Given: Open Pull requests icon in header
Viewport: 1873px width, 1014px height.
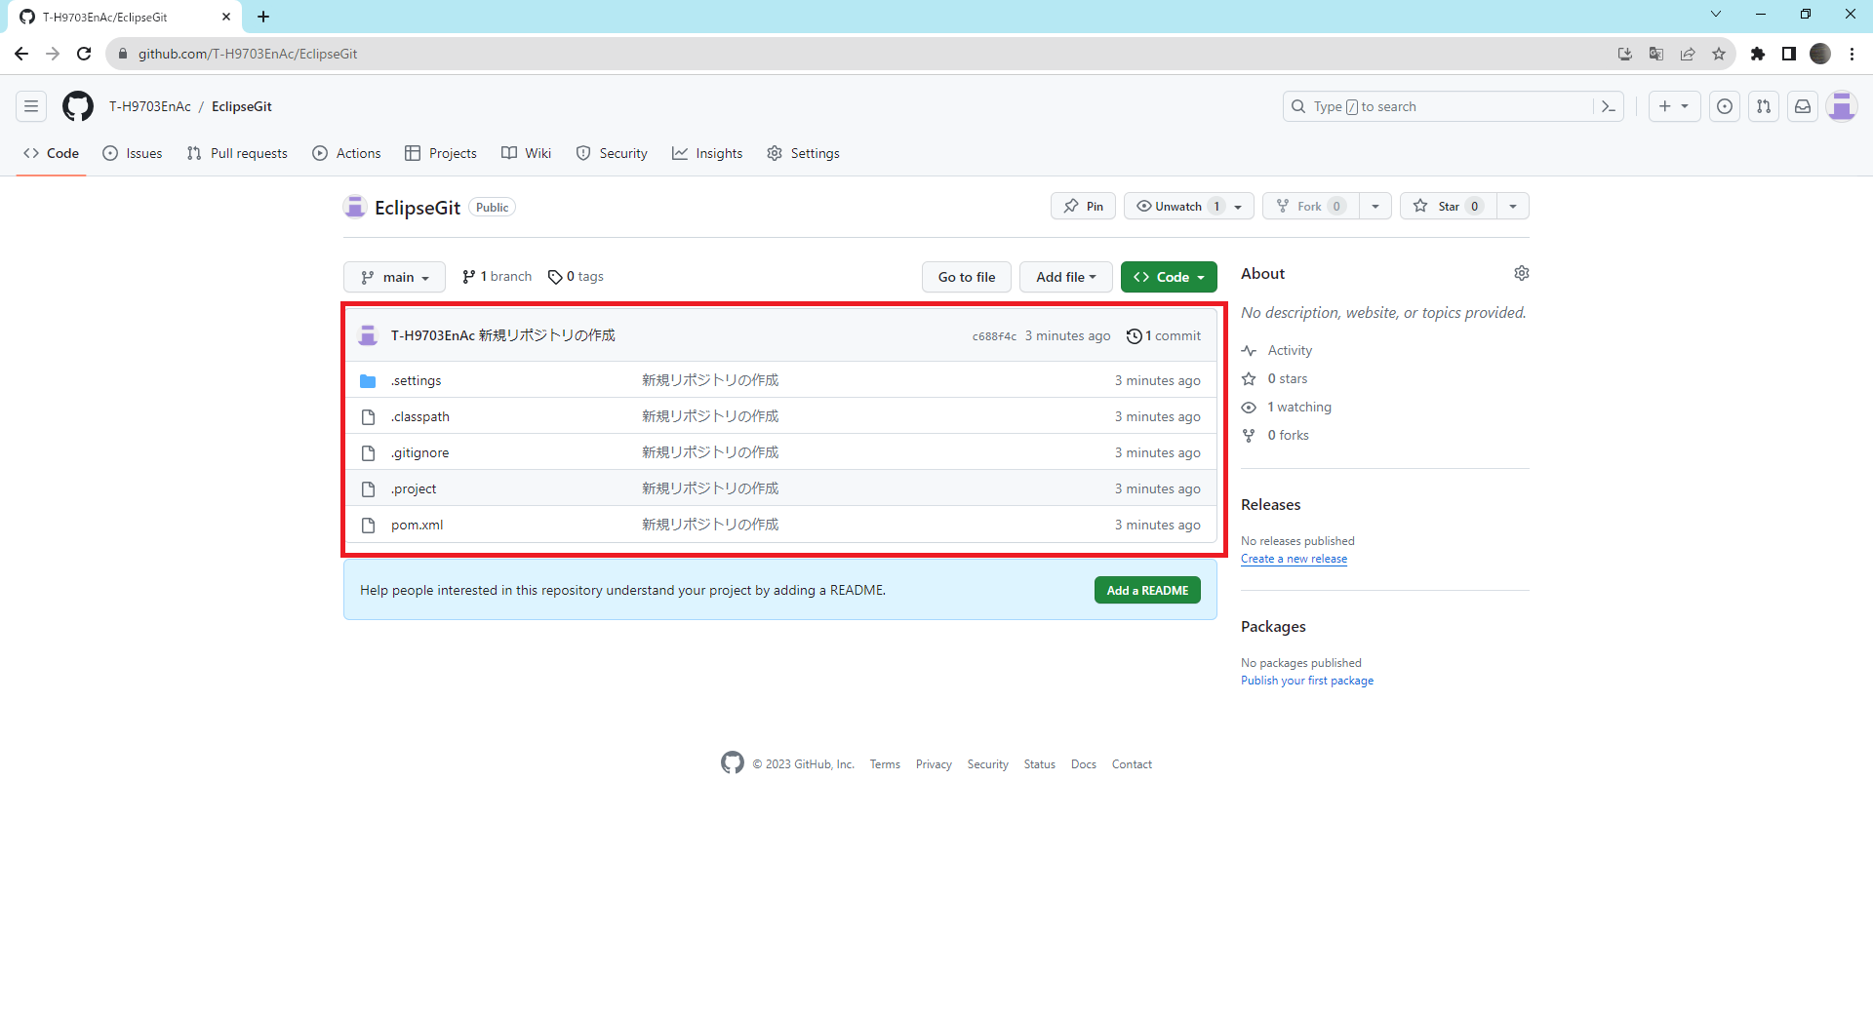Looking at the screenshot, I should tap(1764, 106).
